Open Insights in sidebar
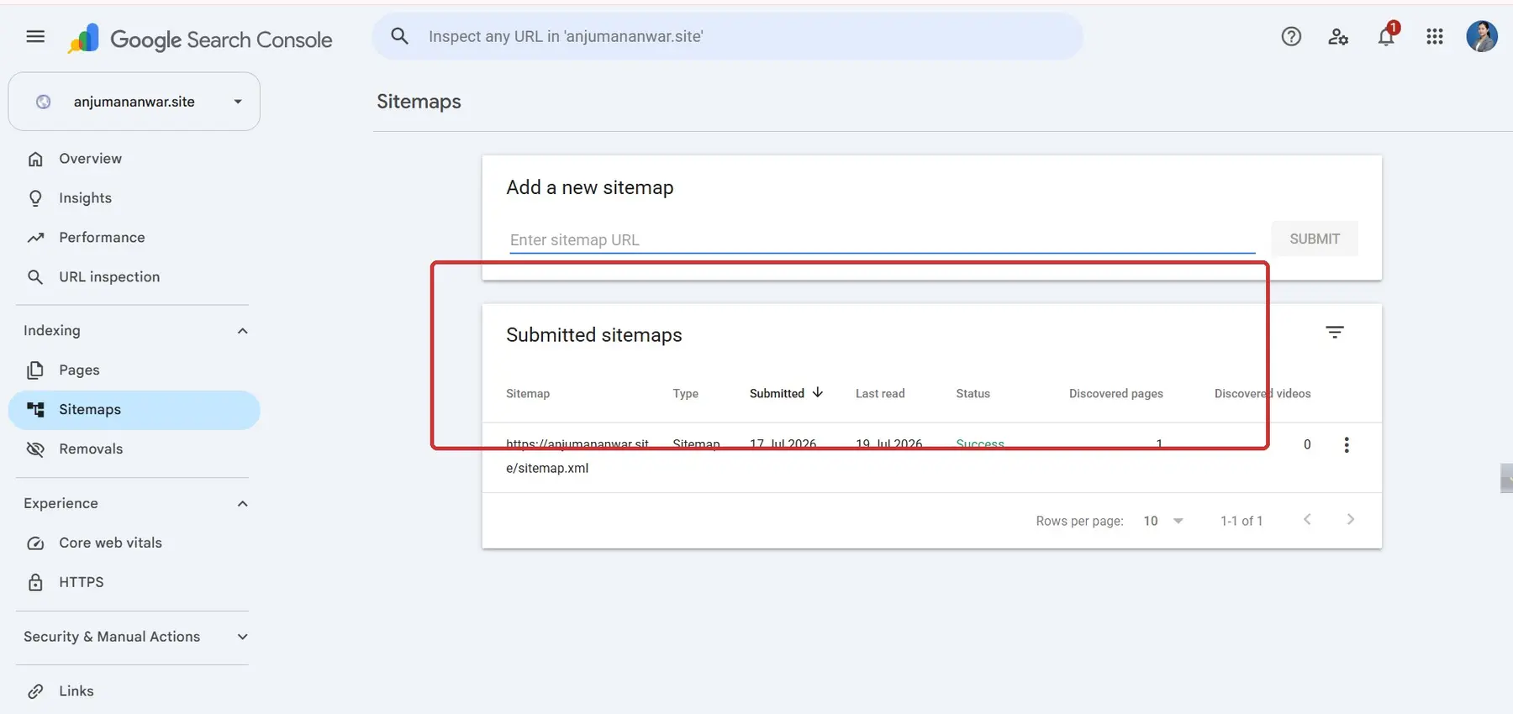 coord(134,198)
